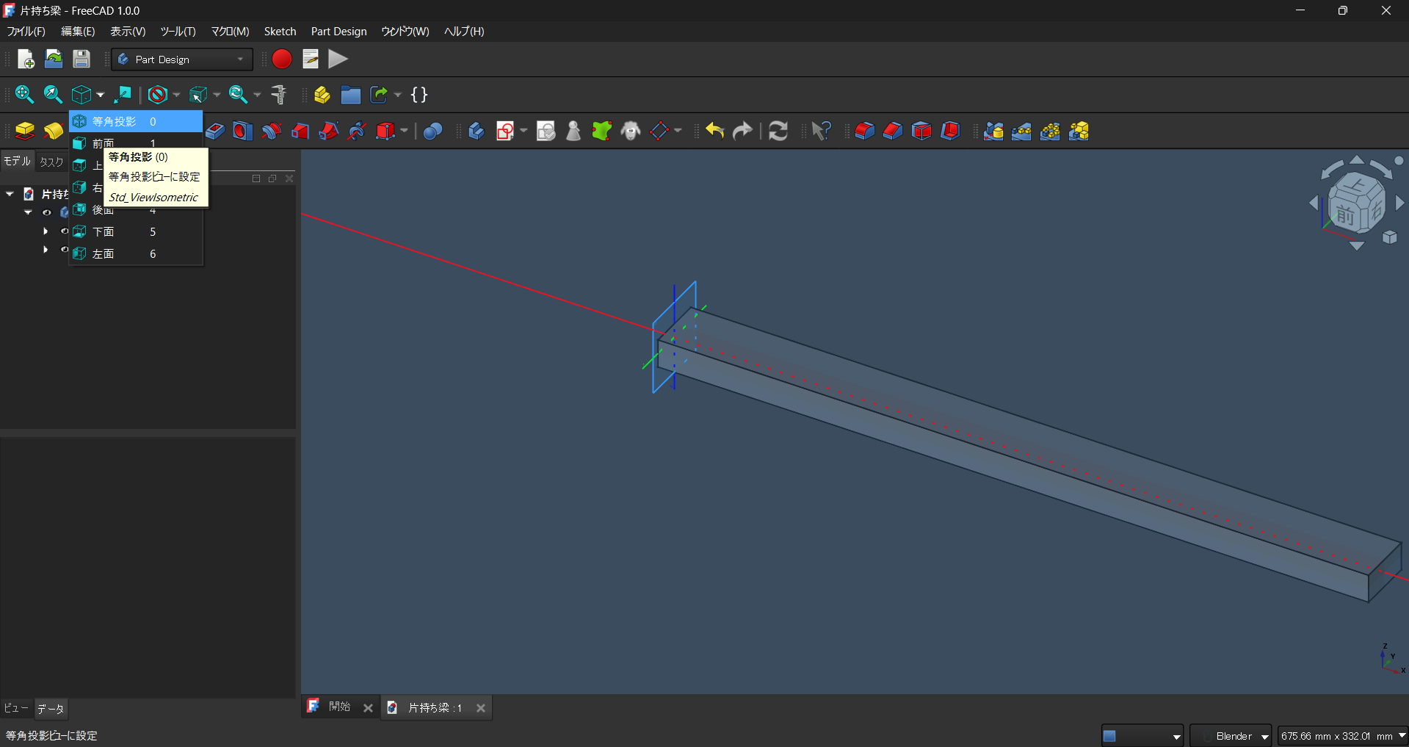
Task: Click the green map sketch icon
Action: point(602,131)
